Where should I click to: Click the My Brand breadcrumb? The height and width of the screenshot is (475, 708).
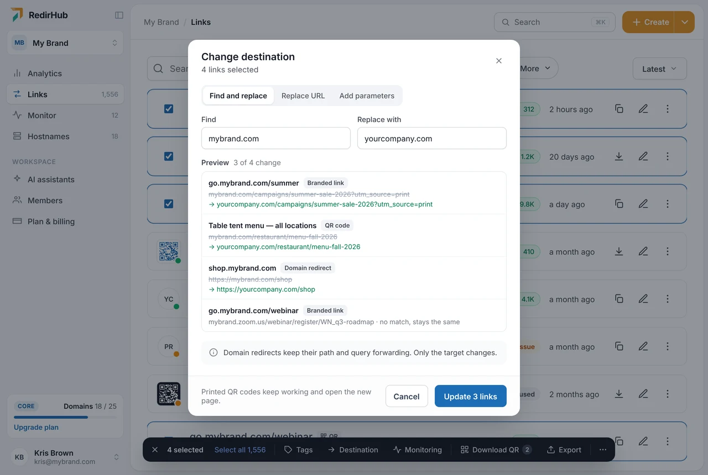(x=162, y=22)
